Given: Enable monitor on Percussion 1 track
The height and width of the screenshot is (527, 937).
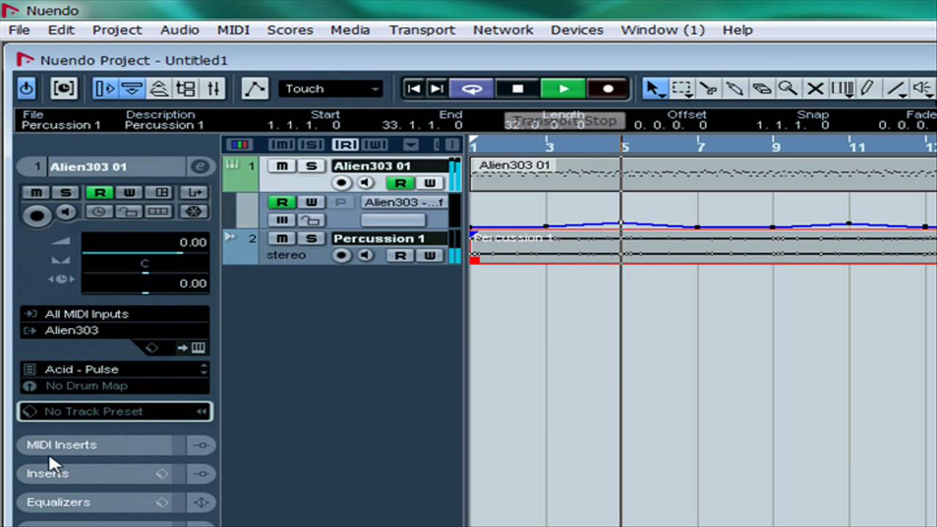Looking at the screenshot, I should (x=365, y=255).
